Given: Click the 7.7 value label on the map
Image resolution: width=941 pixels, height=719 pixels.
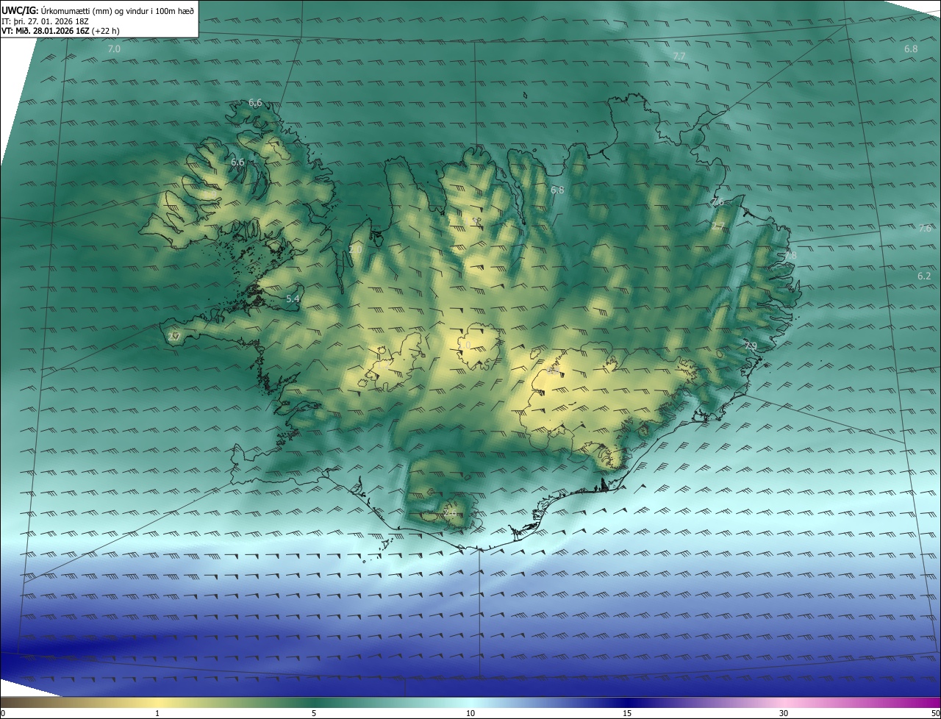Looking at the screenshot, I should 679,57.
